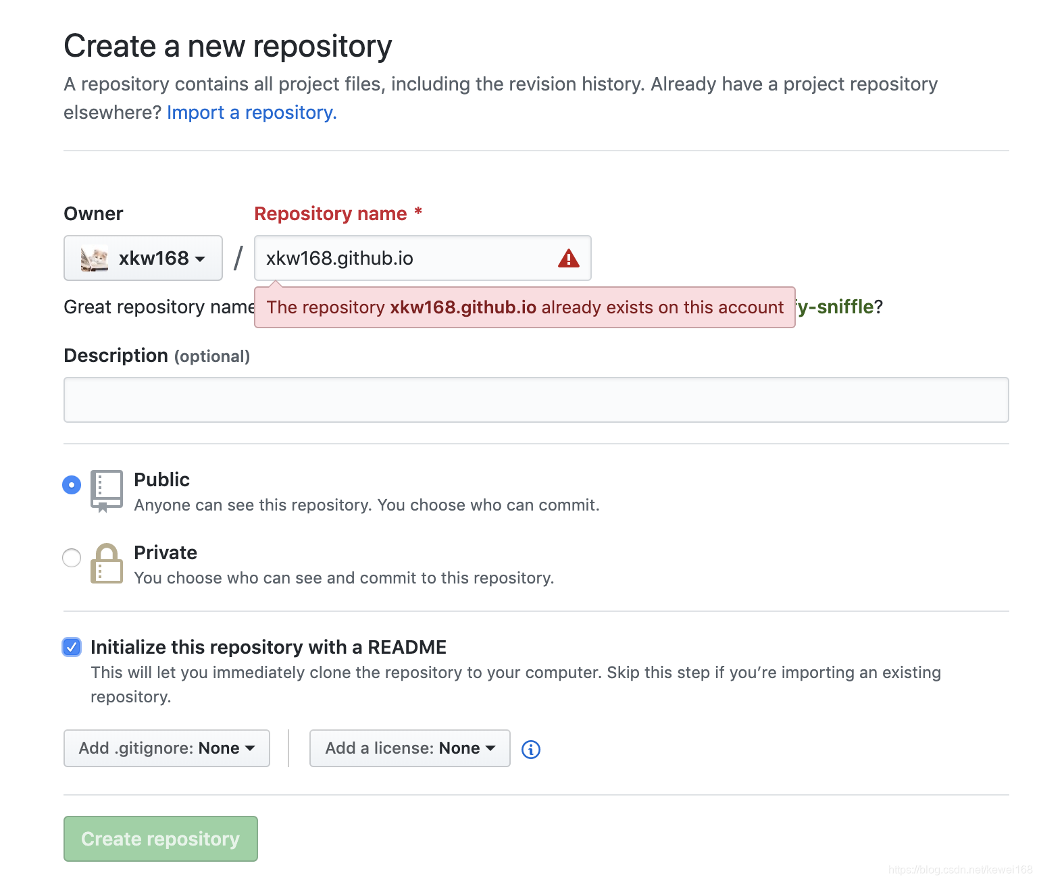Image resolution: width=1039 pixels, height=882 pixels.
Task: Click the Public option label text
Action: (x=162, y=479)
